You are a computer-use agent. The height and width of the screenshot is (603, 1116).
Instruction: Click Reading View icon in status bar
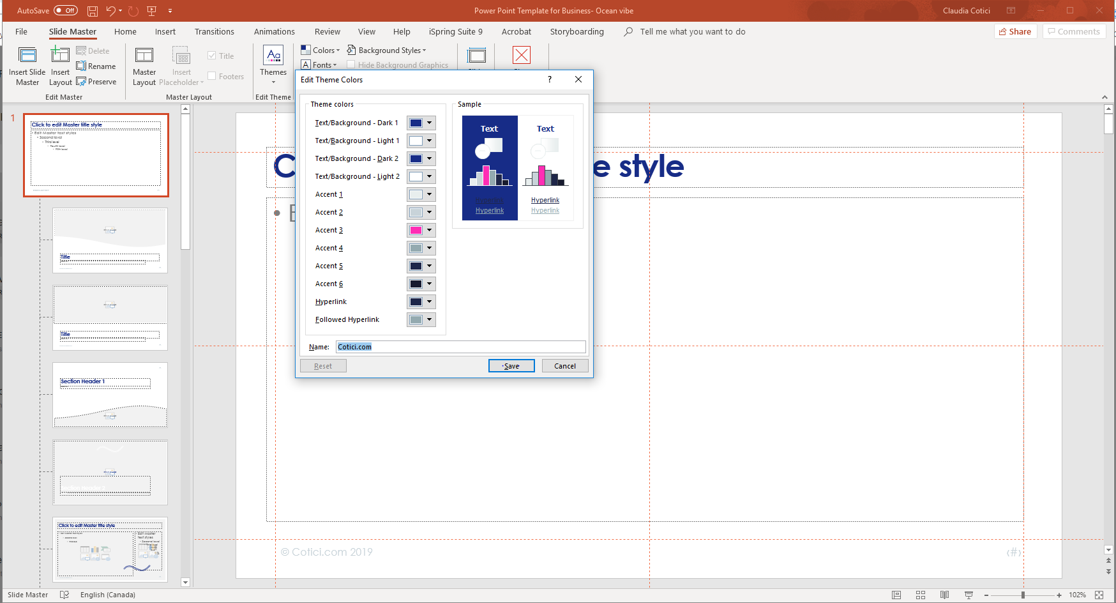pyautogui.click(x=944, y=595)
